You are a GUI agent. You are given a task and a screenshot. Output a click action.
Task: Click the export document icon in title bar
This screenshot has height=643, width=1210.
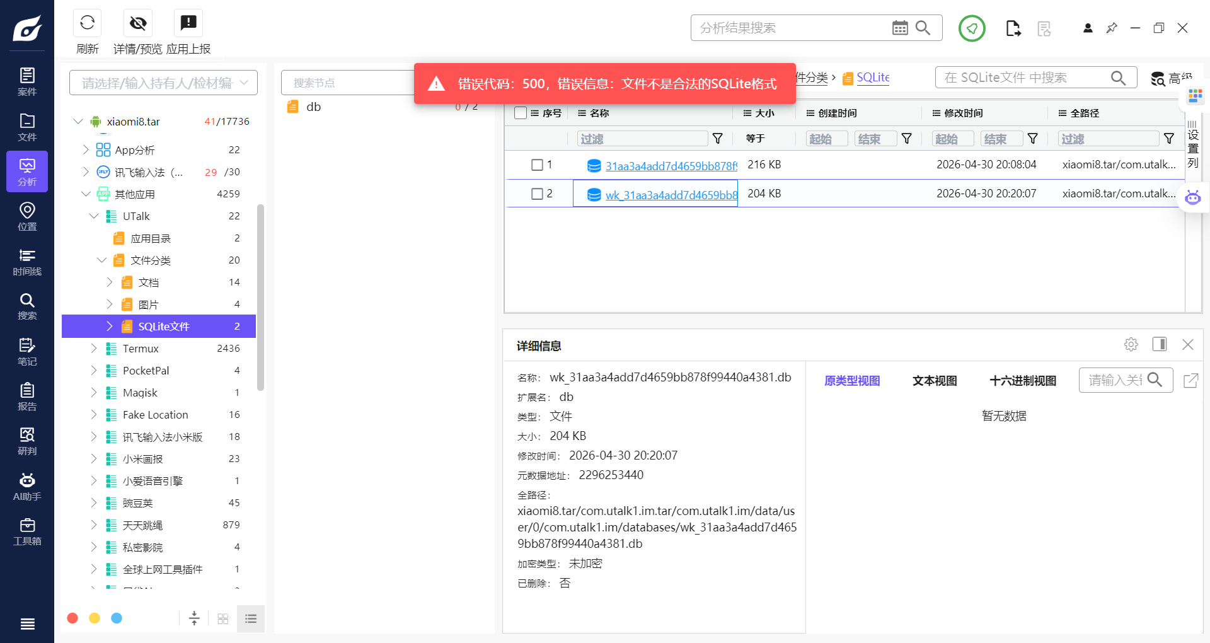1013,28
